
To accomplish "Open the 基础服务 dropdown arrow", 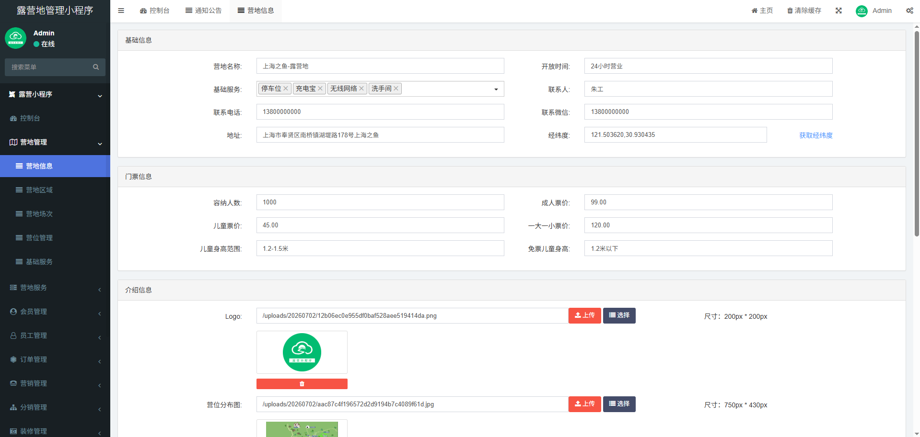I will click(496, 89).
